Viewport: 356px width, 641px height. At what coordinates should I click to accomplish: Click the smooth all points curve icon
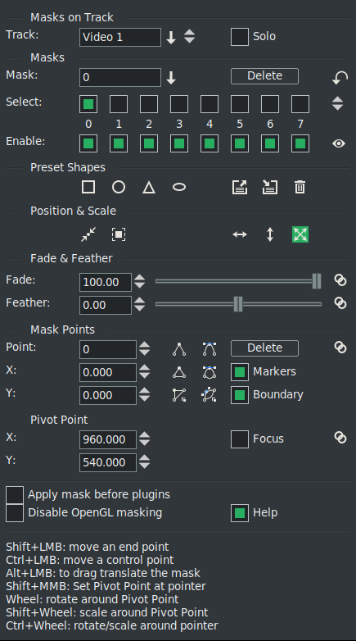click(210, 372)
